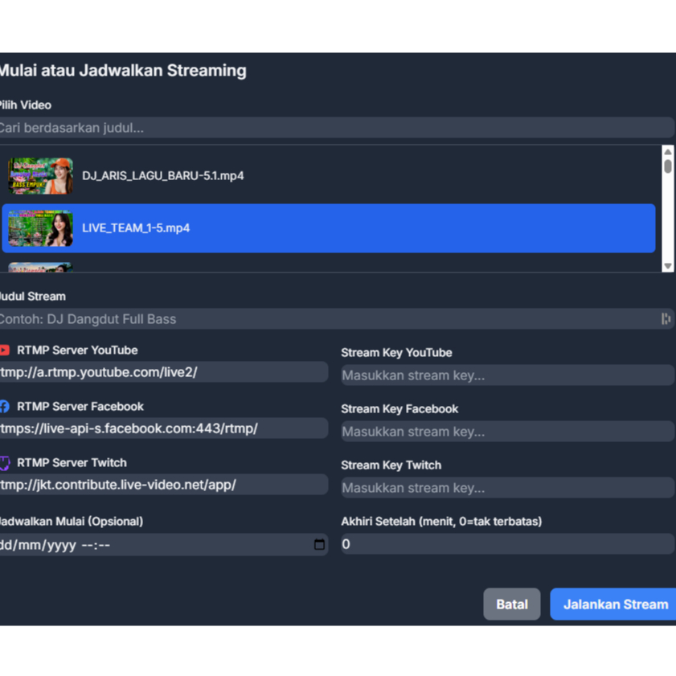Screen dimensions: 676x676
Task: Click the Stream Key Twitch field
Action: [x=506, y=487]
